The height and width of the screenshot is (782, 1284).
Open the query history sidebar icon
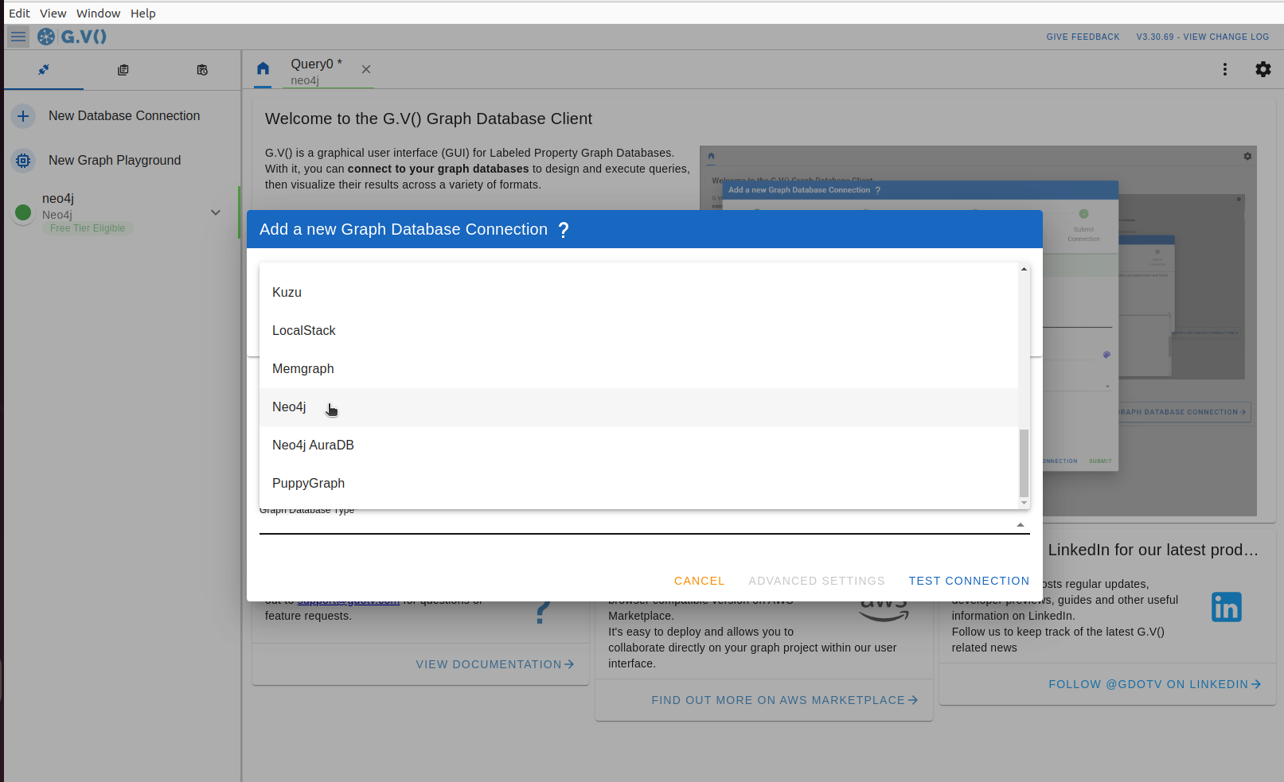coord(202,70)
